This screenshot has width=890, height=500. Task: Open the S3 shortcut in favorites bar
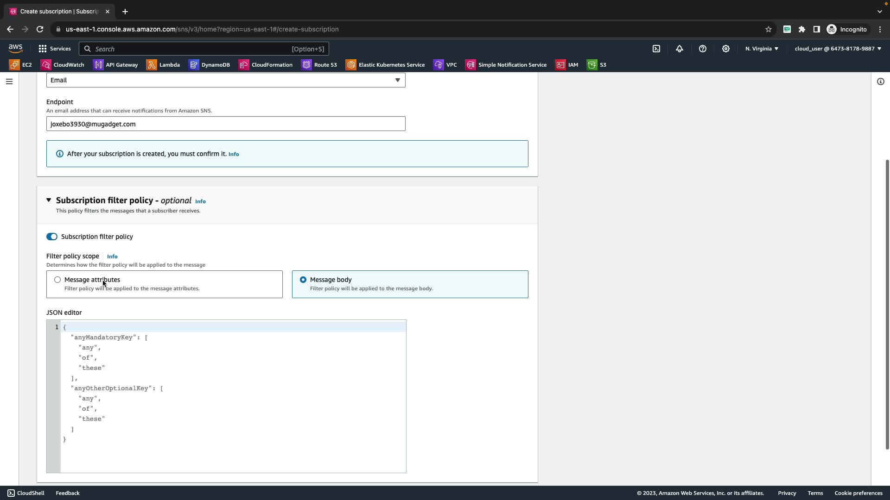(x=597, y=65)
